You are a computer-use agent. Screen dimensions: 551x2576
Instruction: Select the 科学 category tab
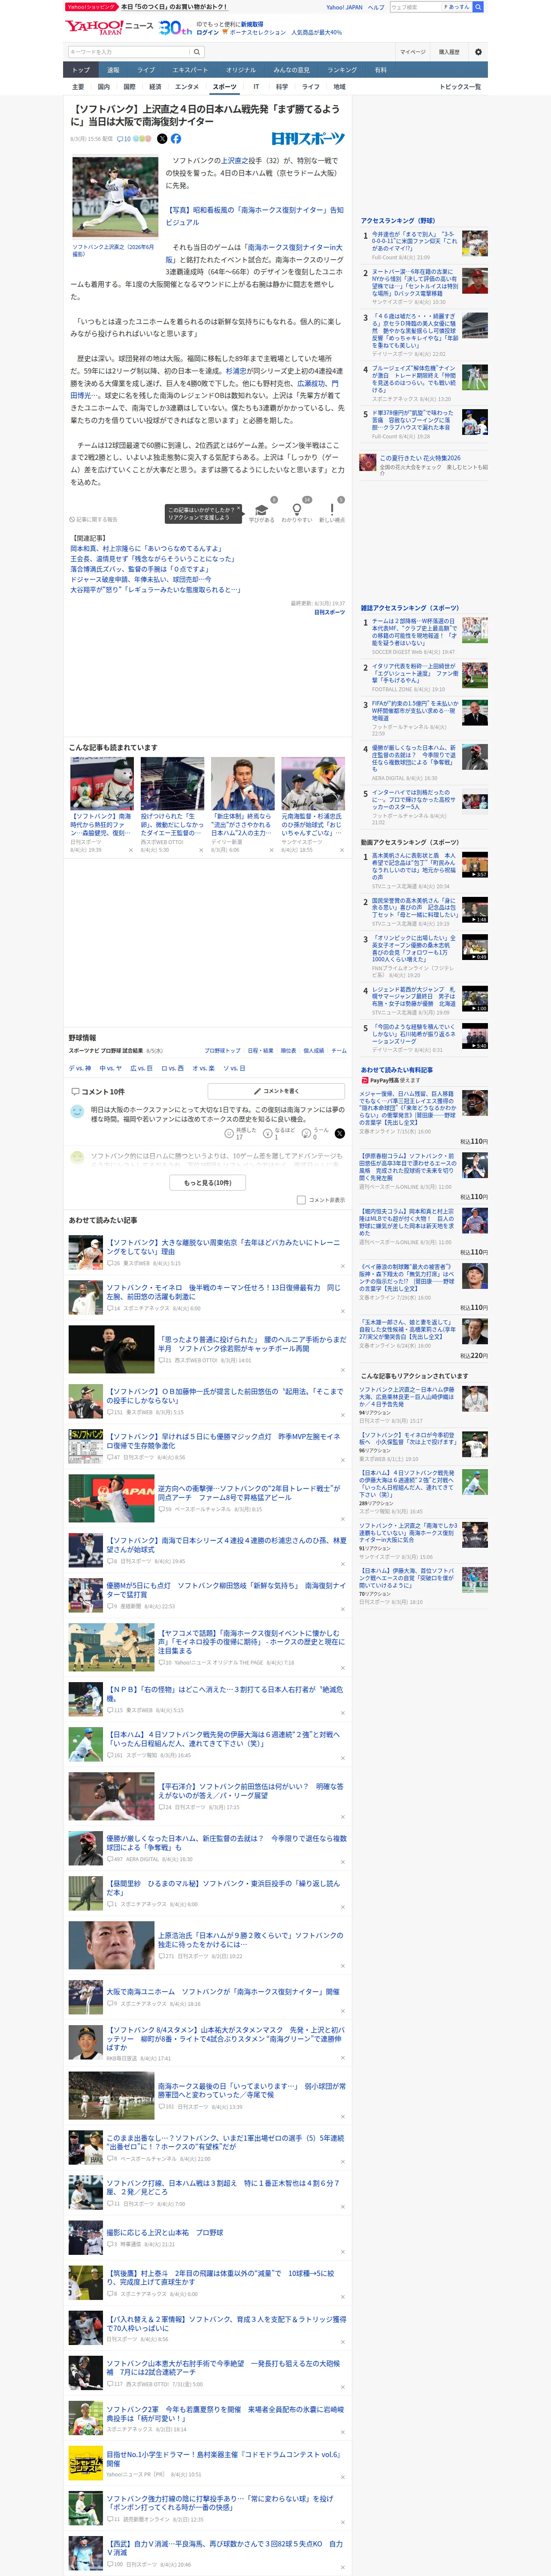coord(282,87)
